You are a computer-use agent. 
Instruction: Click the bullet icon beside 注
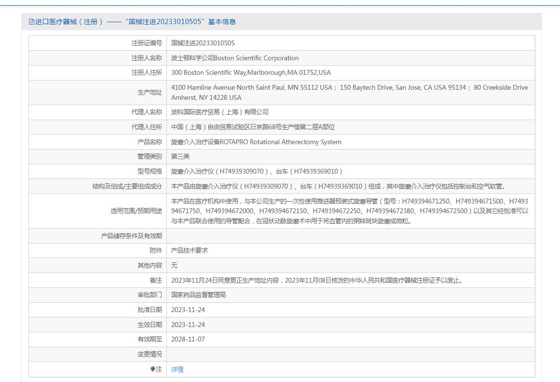152,369
